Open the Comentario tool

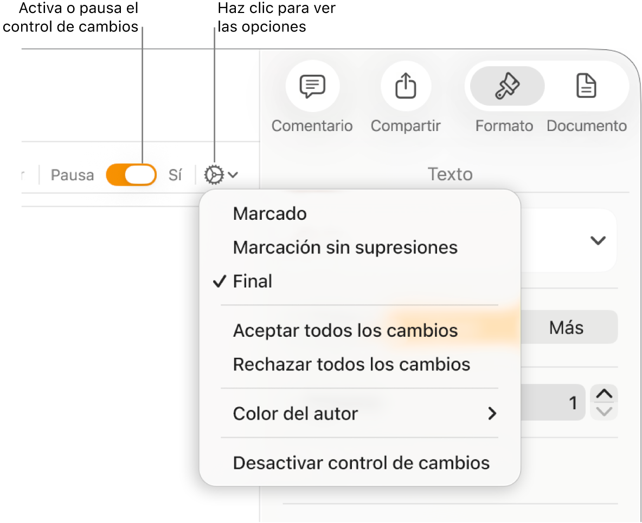click(x=312, y=86)
